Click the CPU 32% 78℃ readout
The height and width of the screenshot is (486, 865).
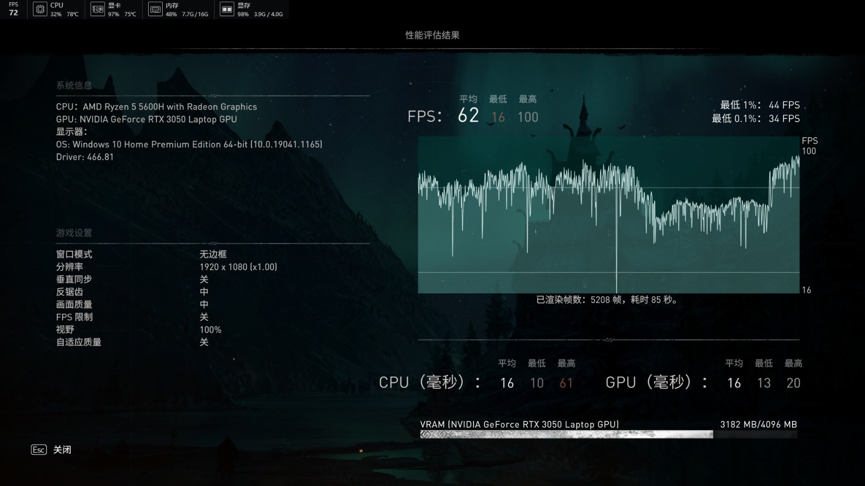pos(64,9)
